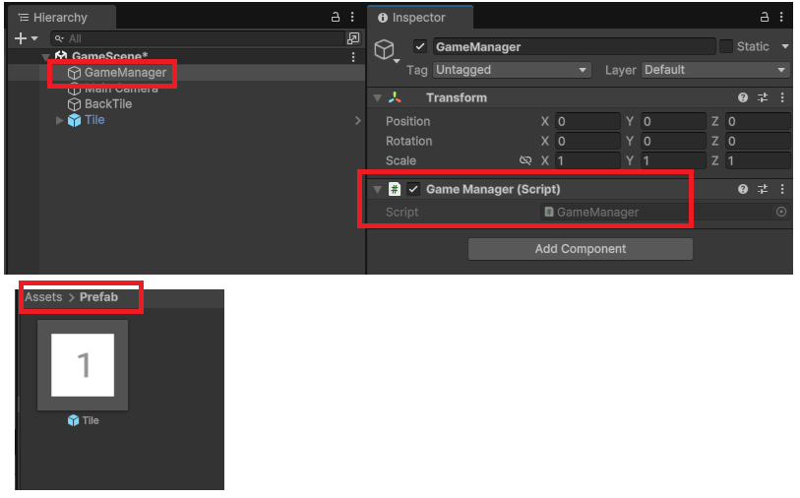The width and height of the screenshot is (800, 498).
Task: Open the Tag dropdown showing Untagged
Action: 512,70
